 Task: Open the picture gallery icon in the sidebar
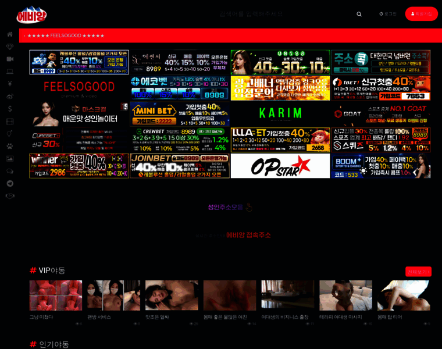10,159
